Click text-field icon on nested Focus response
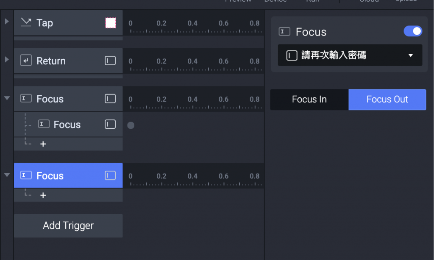 coord(110,124)
